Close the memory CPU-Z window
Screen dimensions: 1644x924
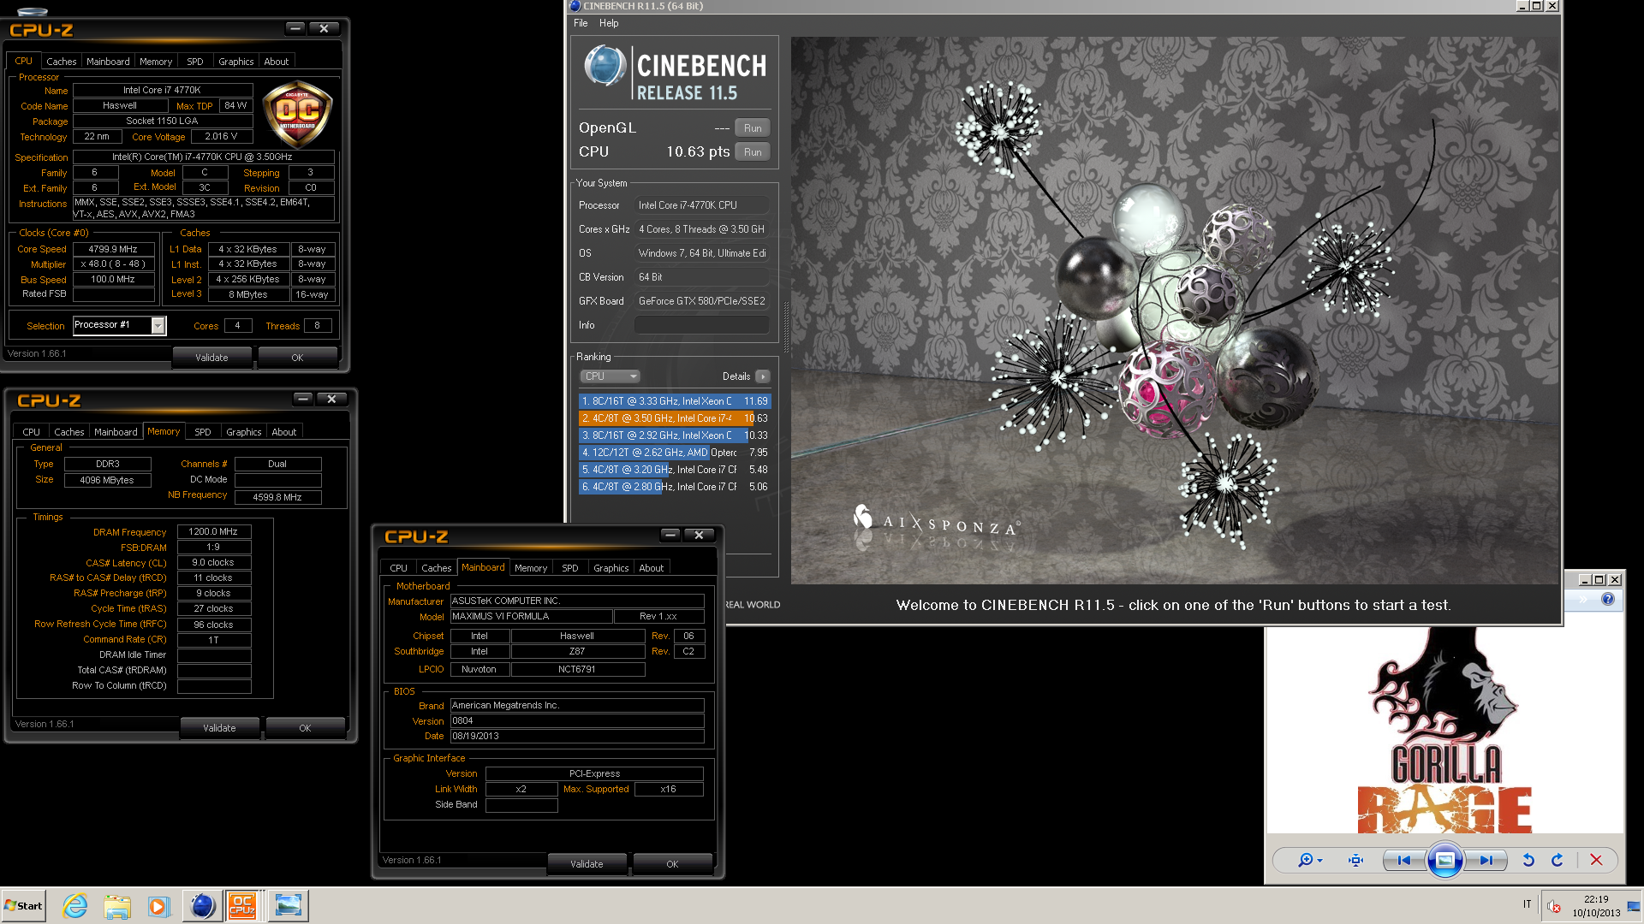(331, 399)
